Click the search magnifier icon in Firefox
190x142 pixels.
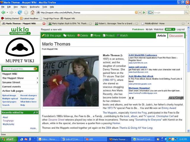186,12
